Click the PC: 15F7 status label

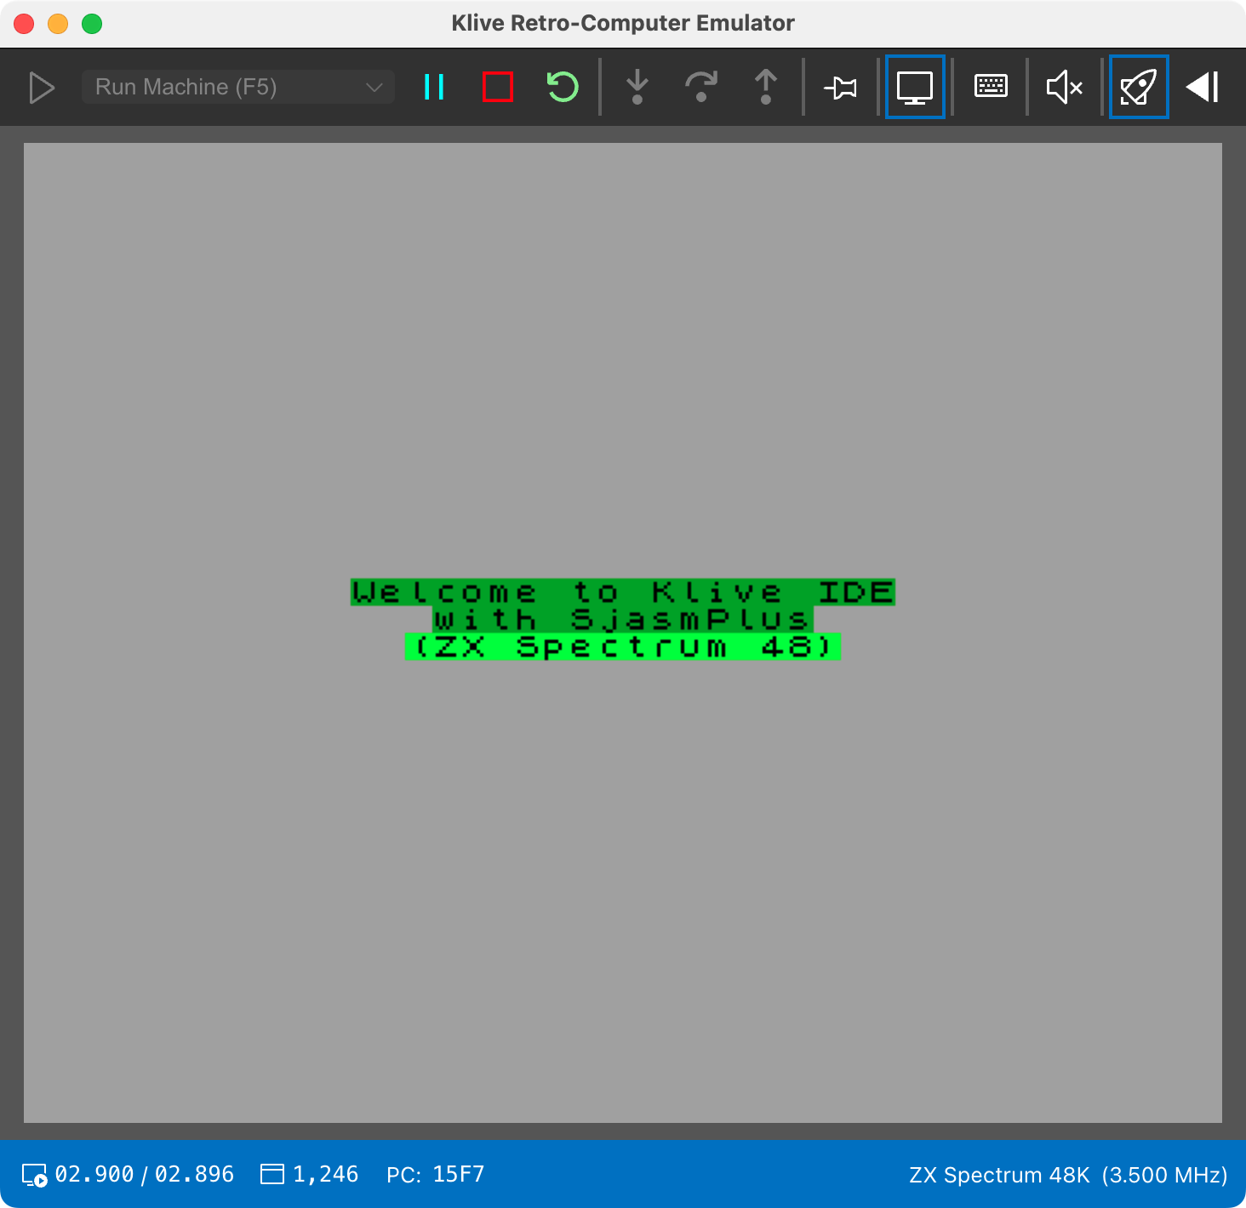pos(436,1175)
